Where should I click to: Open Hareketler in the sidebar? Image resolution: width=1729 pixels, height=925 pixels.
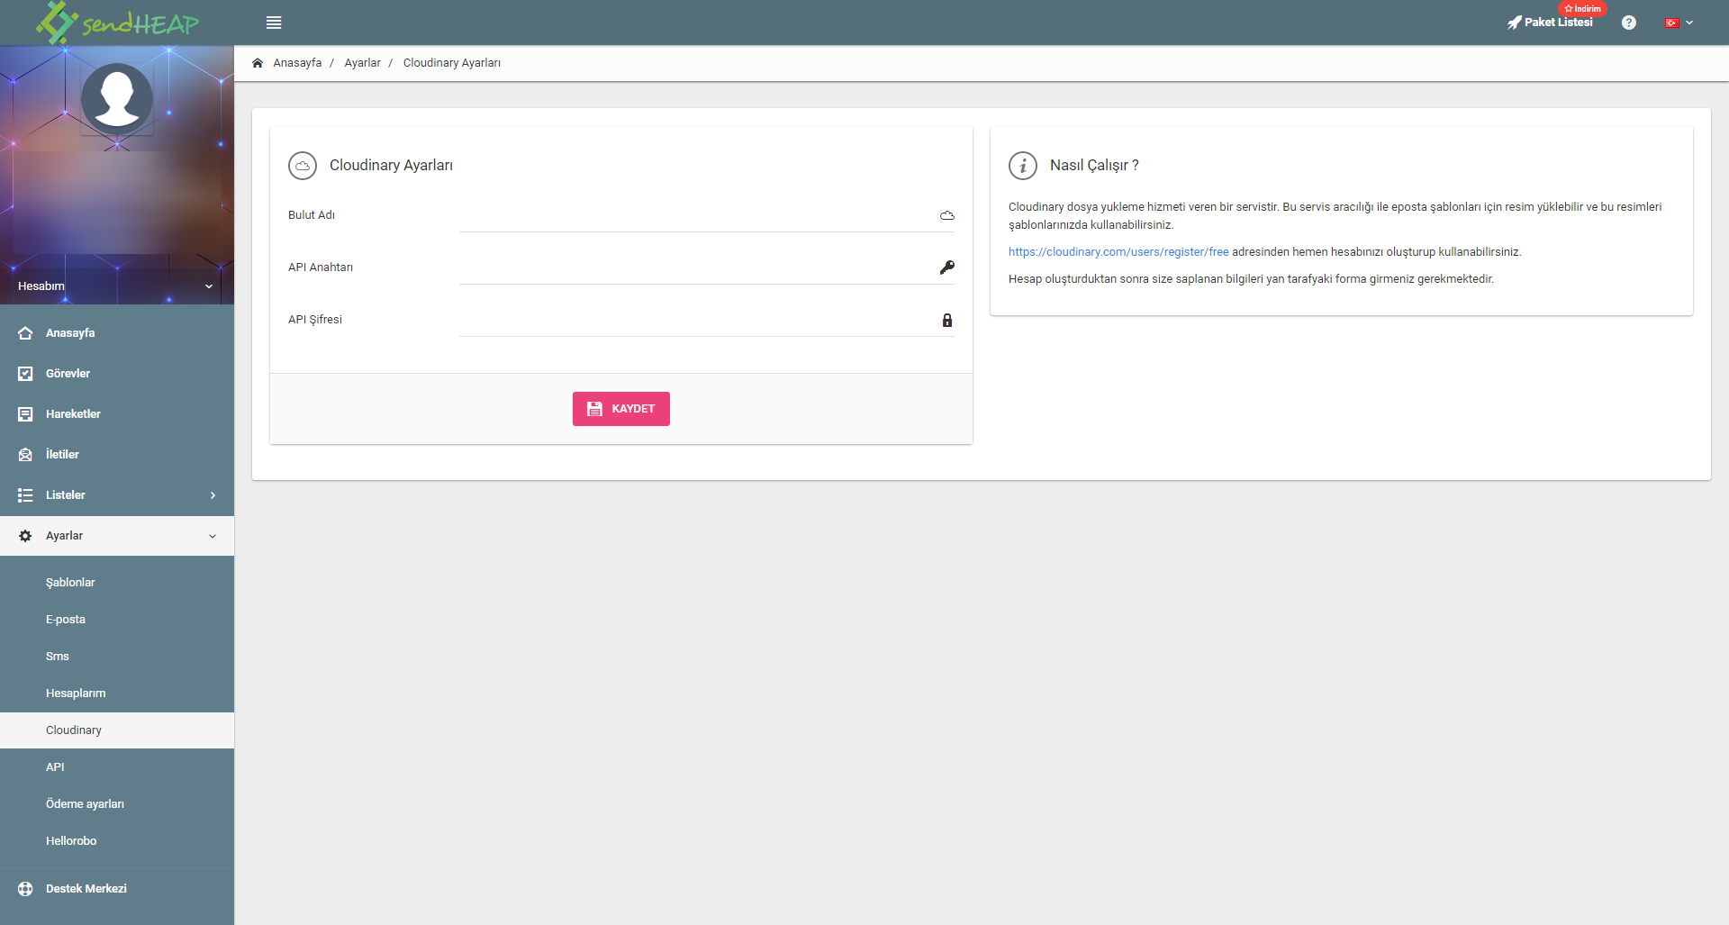click(x=117, y=414)
